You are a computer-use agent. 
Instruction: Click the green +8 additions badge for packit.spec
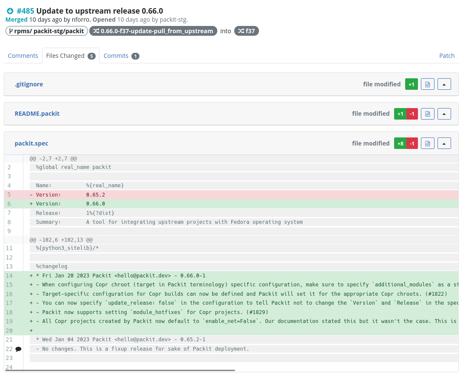pos(400,143)
